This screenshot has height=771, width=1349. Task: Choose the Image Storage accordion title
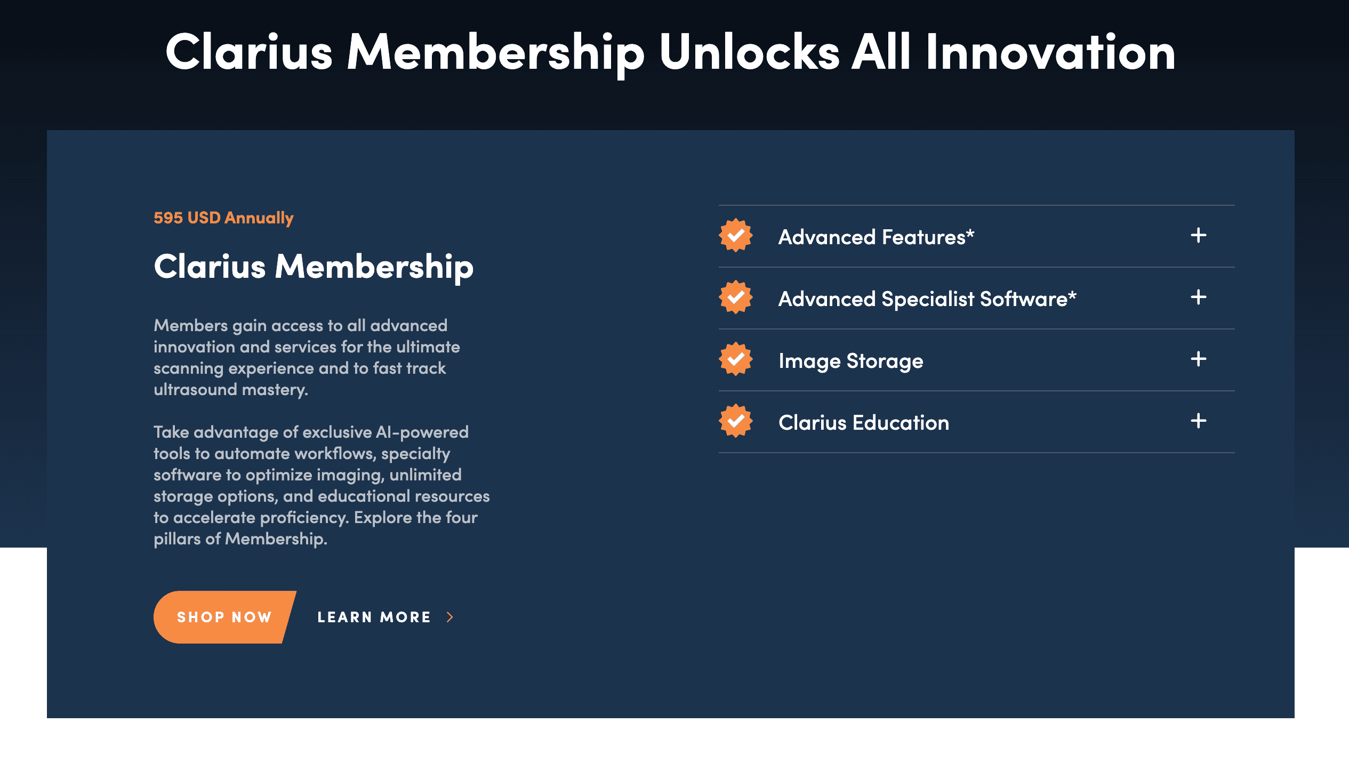pyautogui.click(x=850, y=361)
